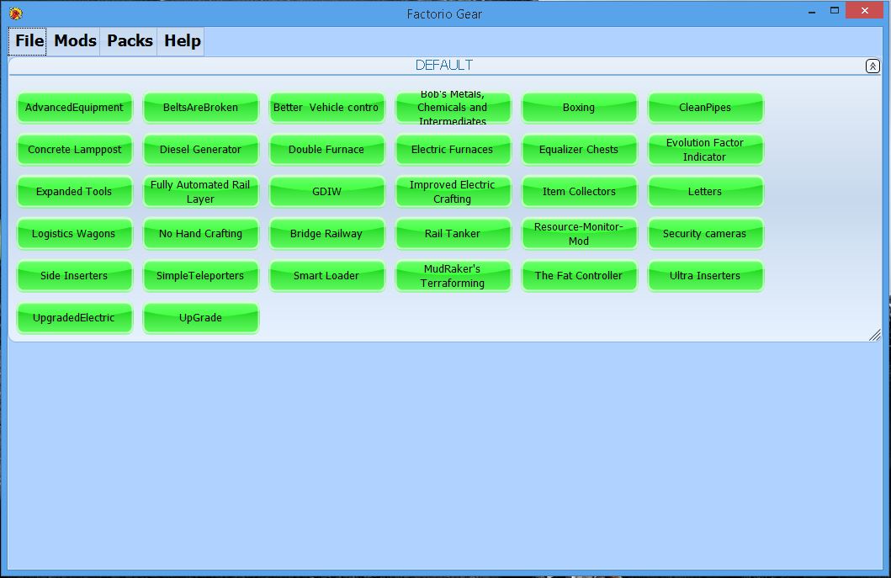Collapse the DEFAULT panel with chevron

click(872, 66)
